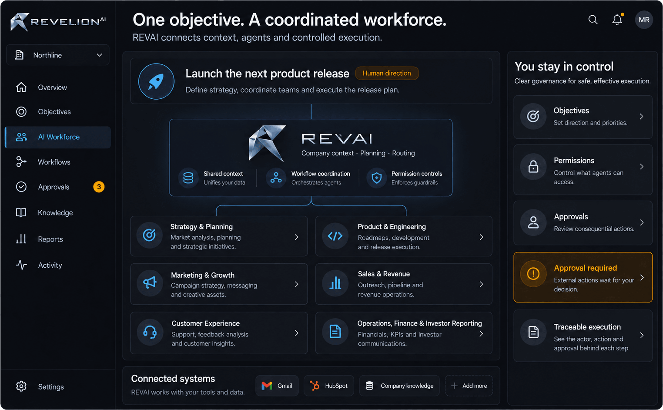Viewport: 663px width, 410px height.
Task: Expand the Operations, Finance & Investor Reporting chevron
Action: (x=481, y=334)
